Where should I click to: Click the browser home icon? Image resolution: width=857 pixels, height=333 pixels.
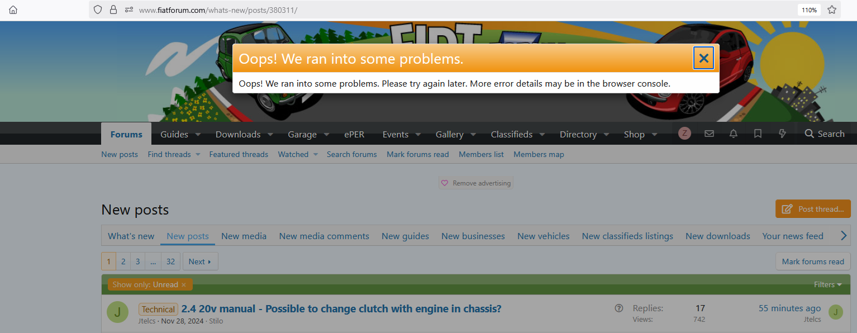pyautogui.click(x=13, y=9)
